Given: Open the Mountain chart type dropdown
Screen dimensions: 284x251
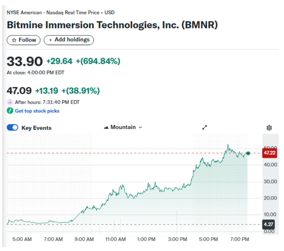Looking at the screenshot, I should (123, 127).
